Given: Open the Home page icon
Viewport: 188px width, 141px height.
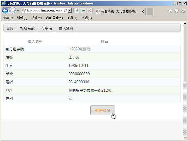Looking at the screenshot, I should [170, 11].
